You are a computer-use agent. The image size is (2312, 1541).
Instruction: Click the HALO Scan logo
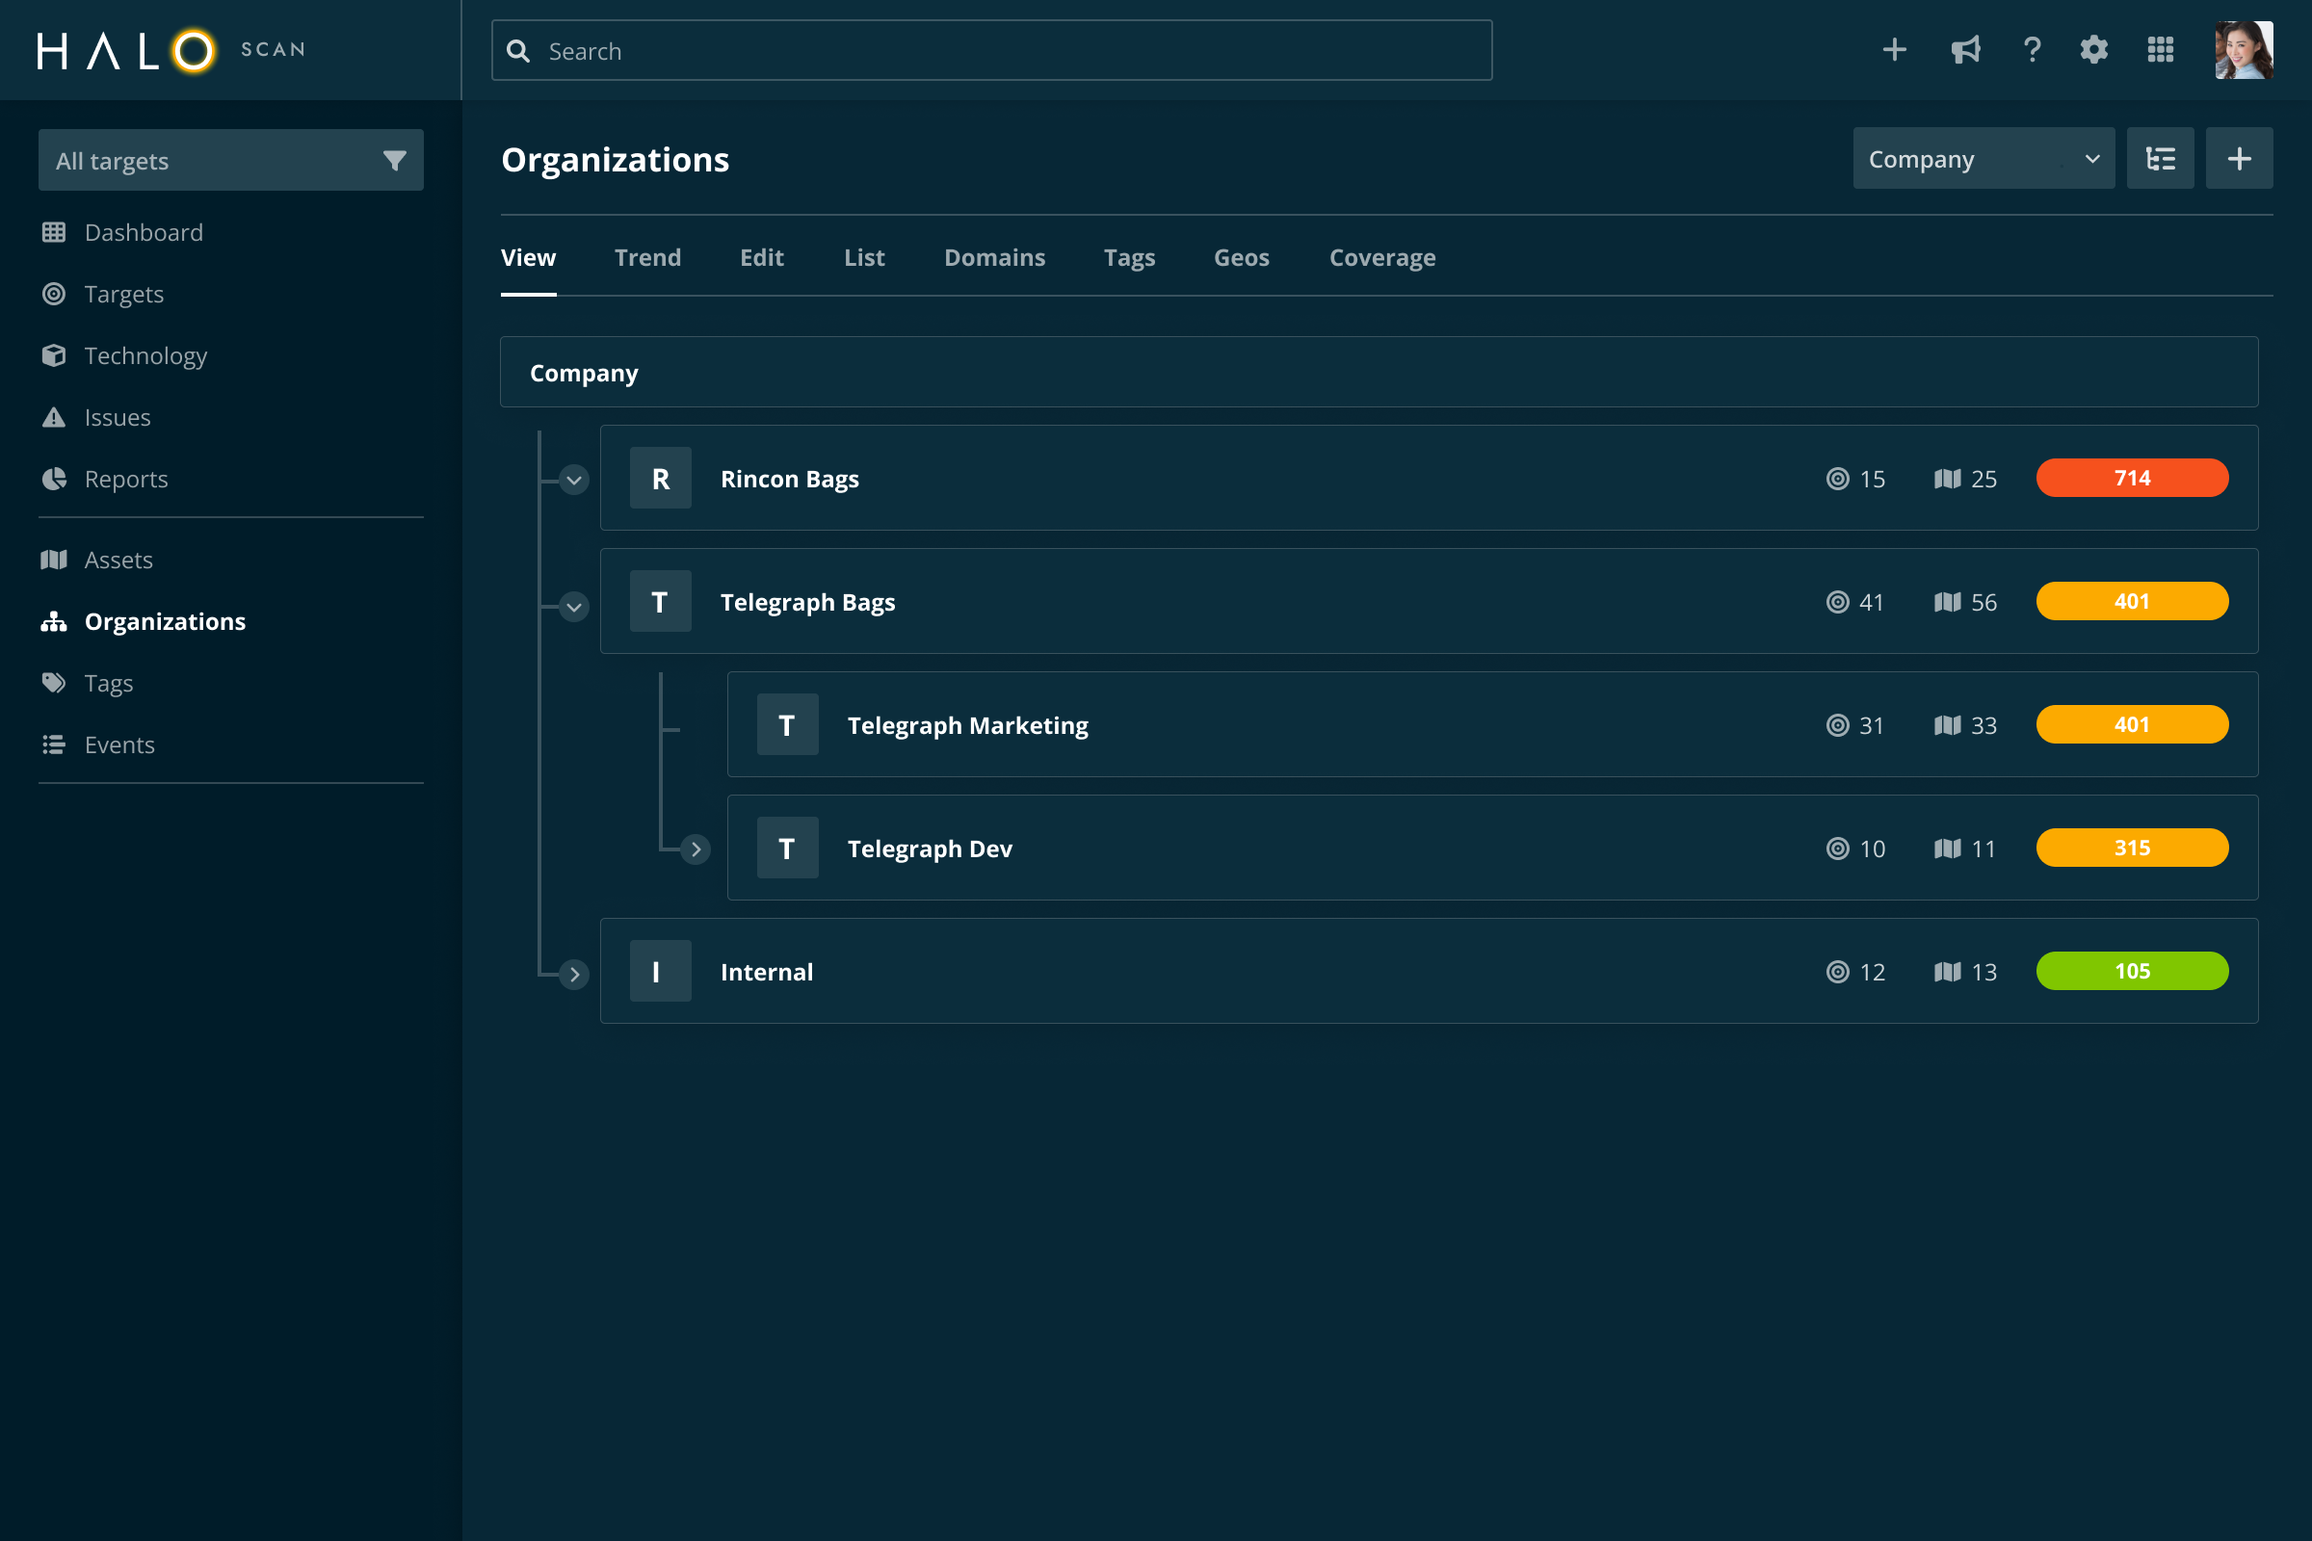[x=172, y=50]
